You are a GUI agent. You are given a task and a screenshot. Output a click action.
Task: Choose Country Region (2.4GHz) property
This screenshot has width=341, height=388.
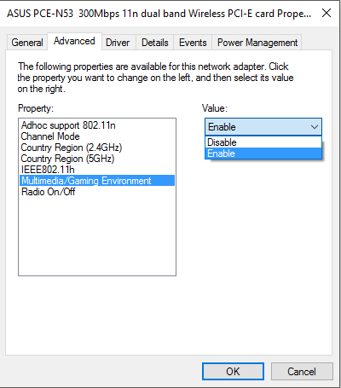pos(97,148)
